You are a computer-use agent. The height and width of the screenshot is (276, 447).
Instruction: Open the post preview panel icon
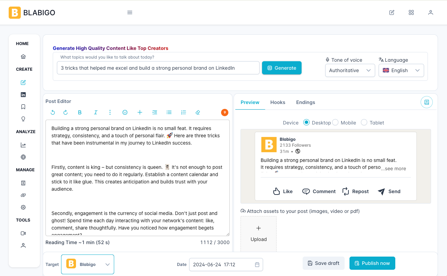point(427,102)
